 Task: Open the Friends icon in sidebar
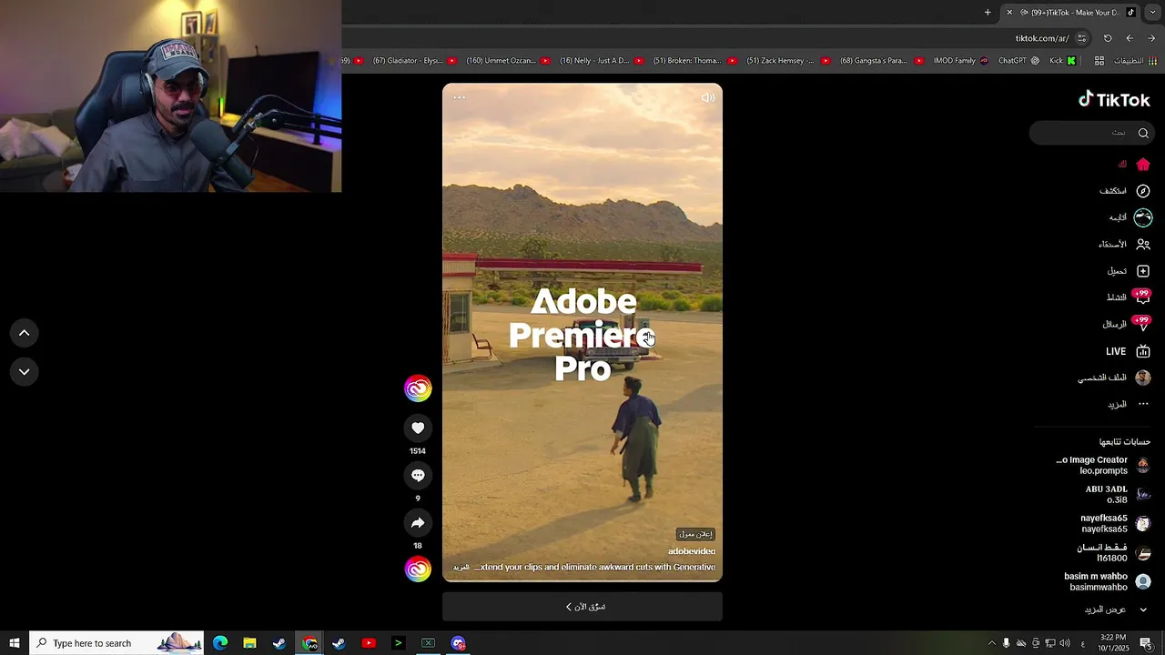point(1143,244)
